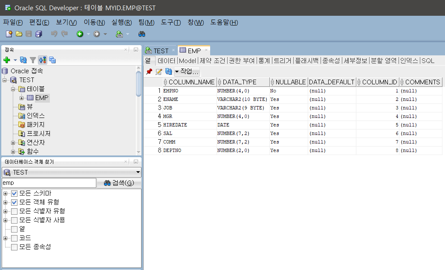Enable the 모든 식별자 사용 checkbox
The image size is (445, 270).
click(x=14, y=220)
